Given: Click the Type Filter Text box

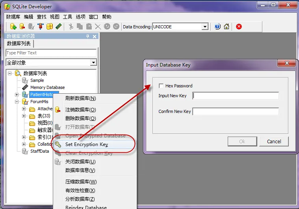Looking at the screenshot, I should [x=51, y=53].
